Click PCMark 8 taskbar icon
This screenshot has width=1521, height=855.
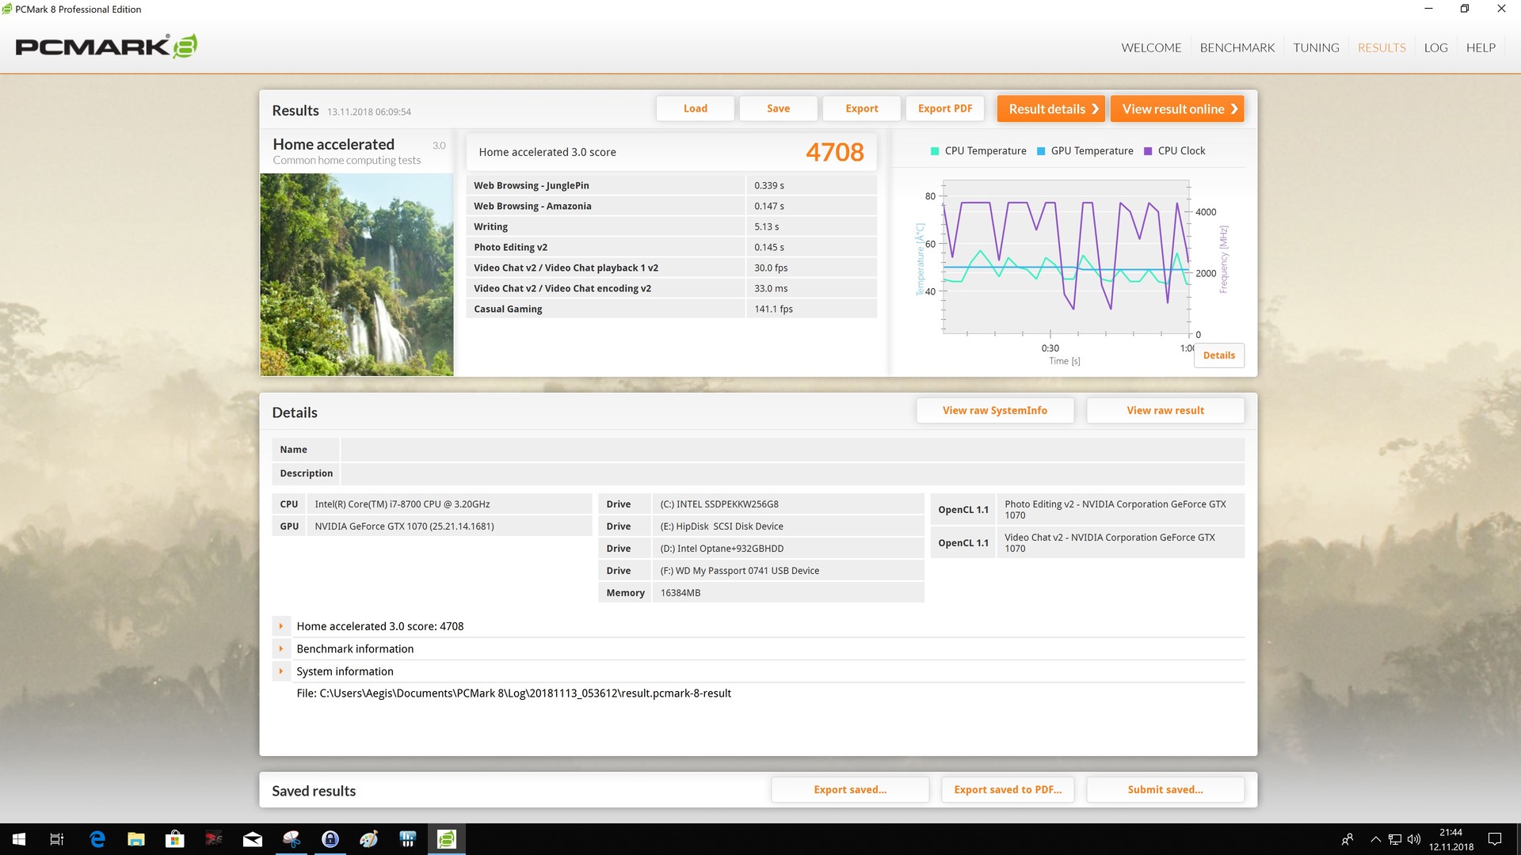pos(447,839)
